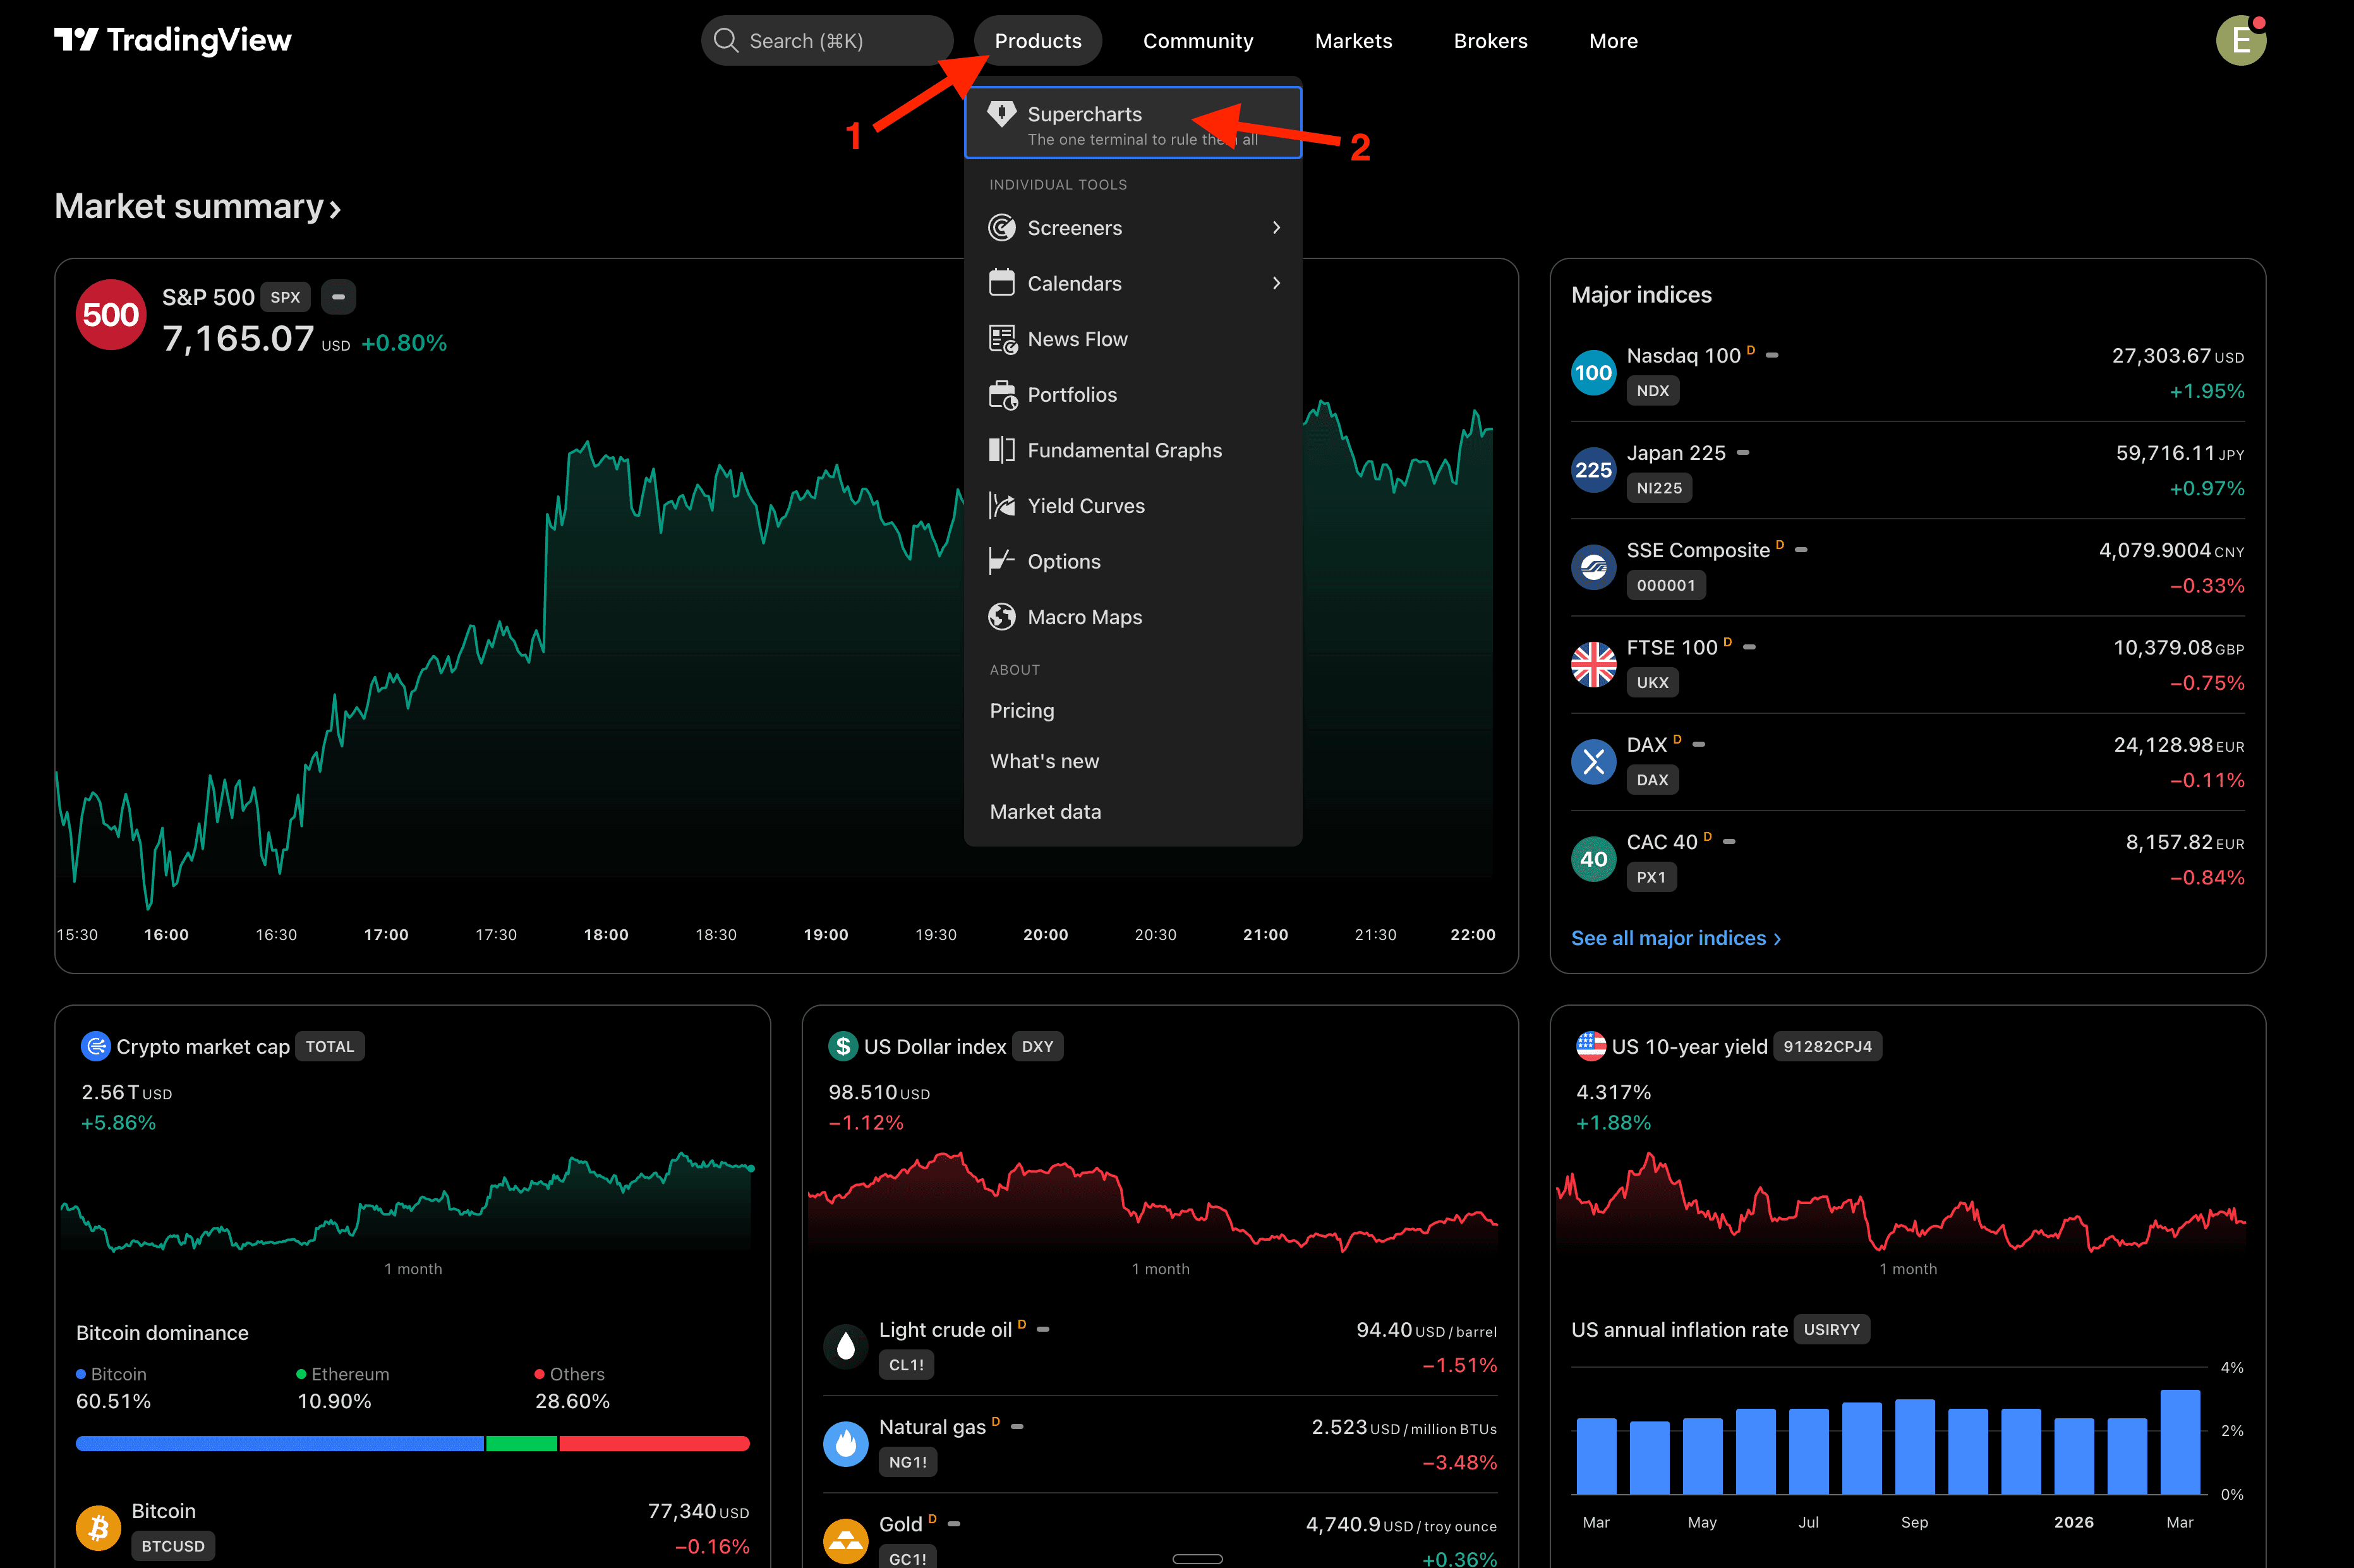Click the blue Bitcoin dominance bar segment

point(279,1443)
